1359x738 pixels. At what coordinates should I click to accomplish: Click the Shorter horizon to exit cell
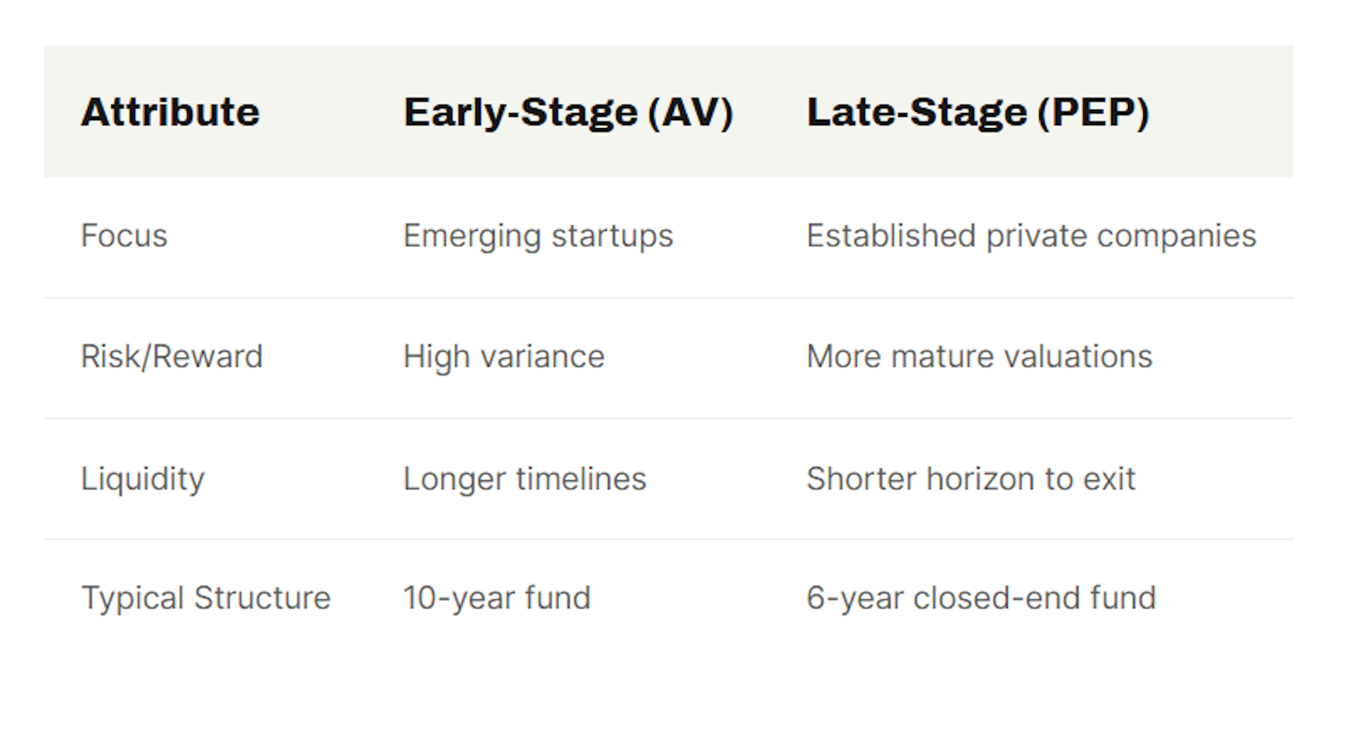click(x=970, y=479)
